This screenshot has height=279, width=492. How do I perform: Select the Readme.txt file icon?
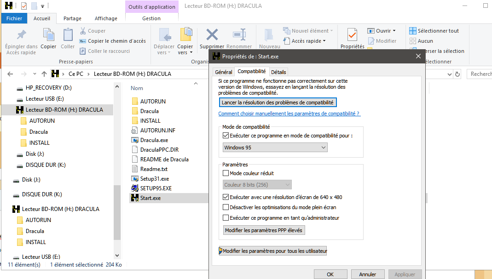pos(135,169)
